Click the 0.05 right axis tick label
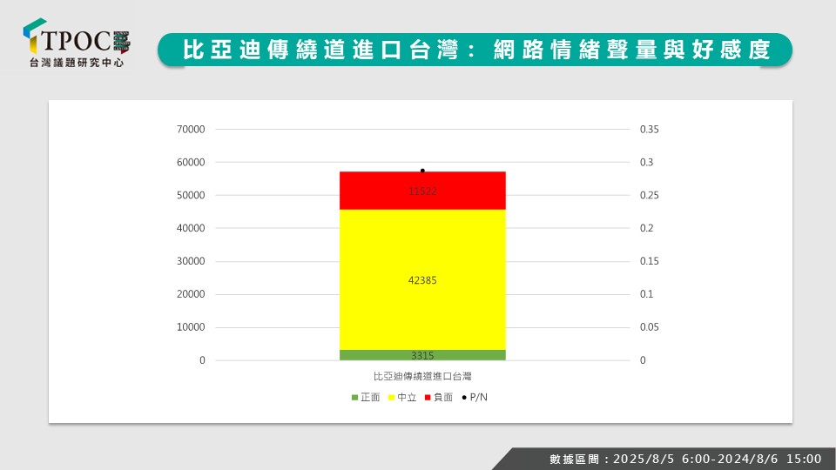Image resolution: width=836 pixels, height=470 pixels. point(650,327)
